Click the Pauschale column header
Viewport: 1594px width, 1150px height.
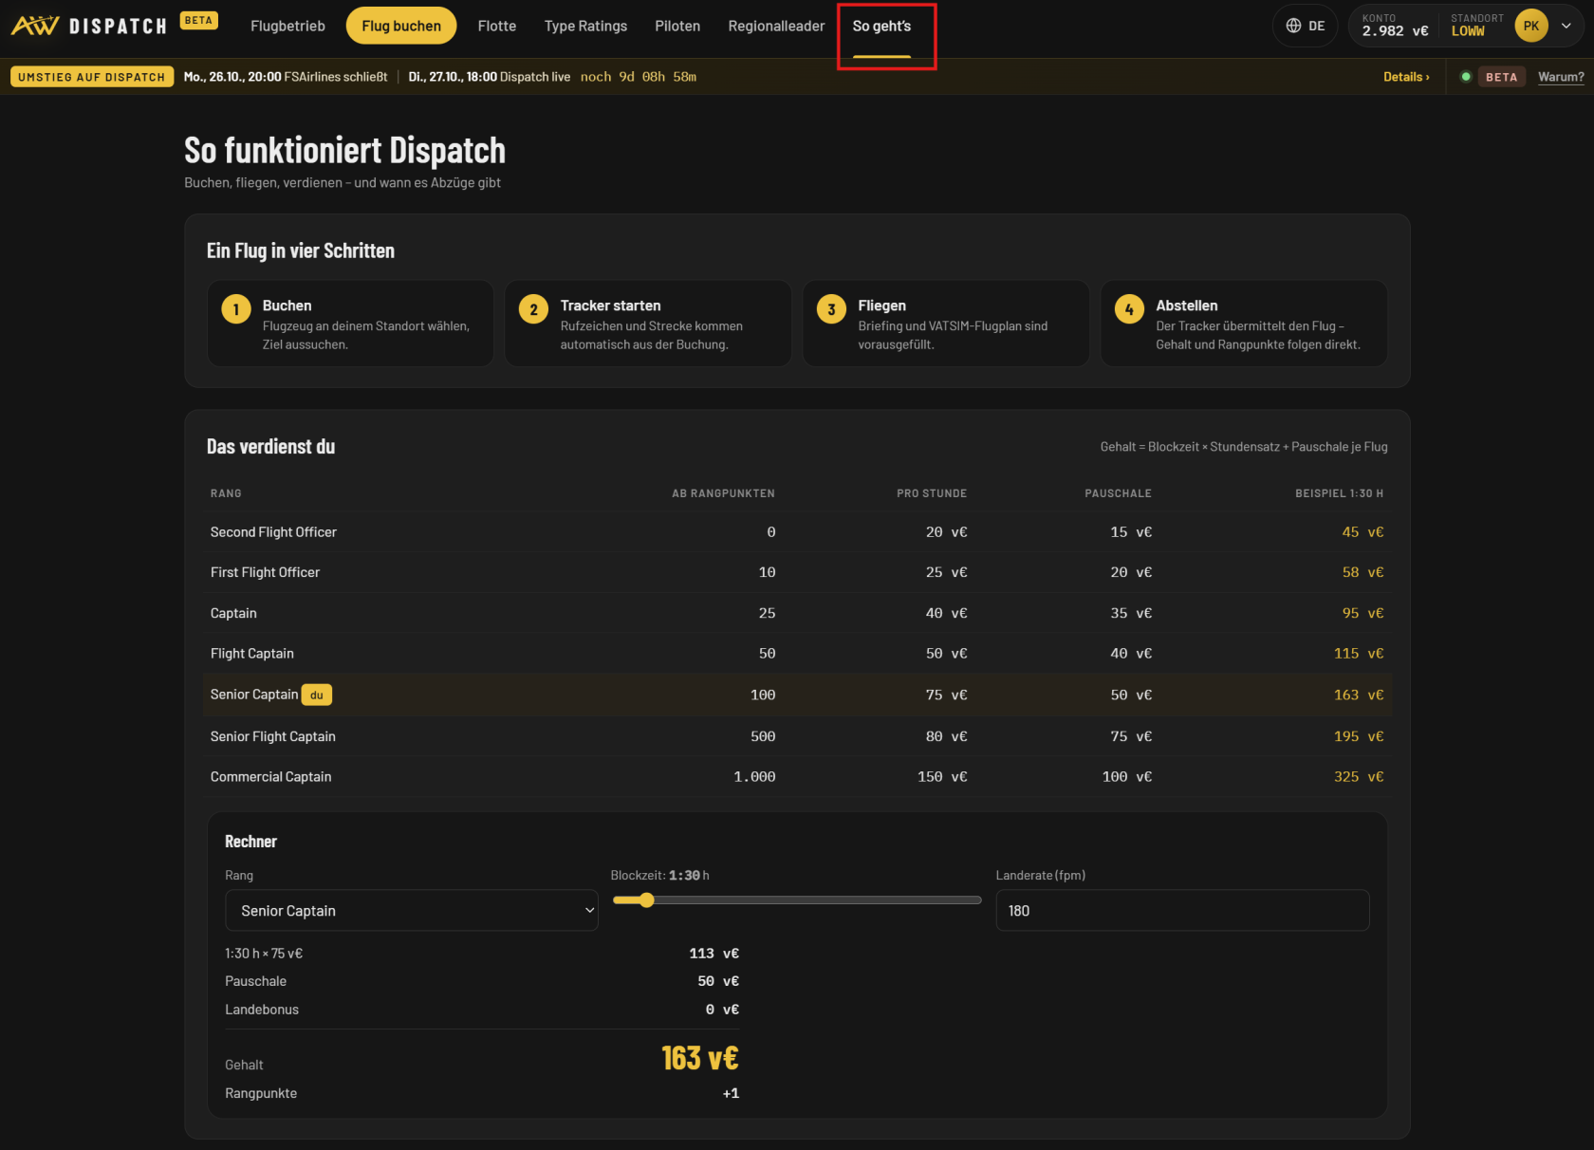[1118, 493]
